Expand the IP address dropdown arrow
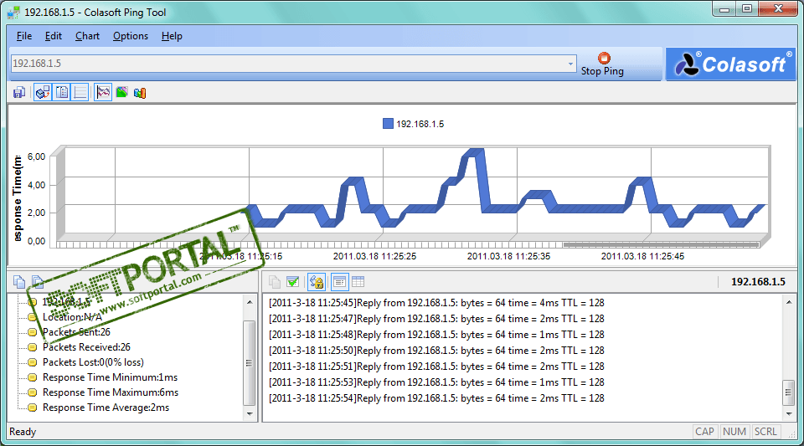 click(570, 64)
